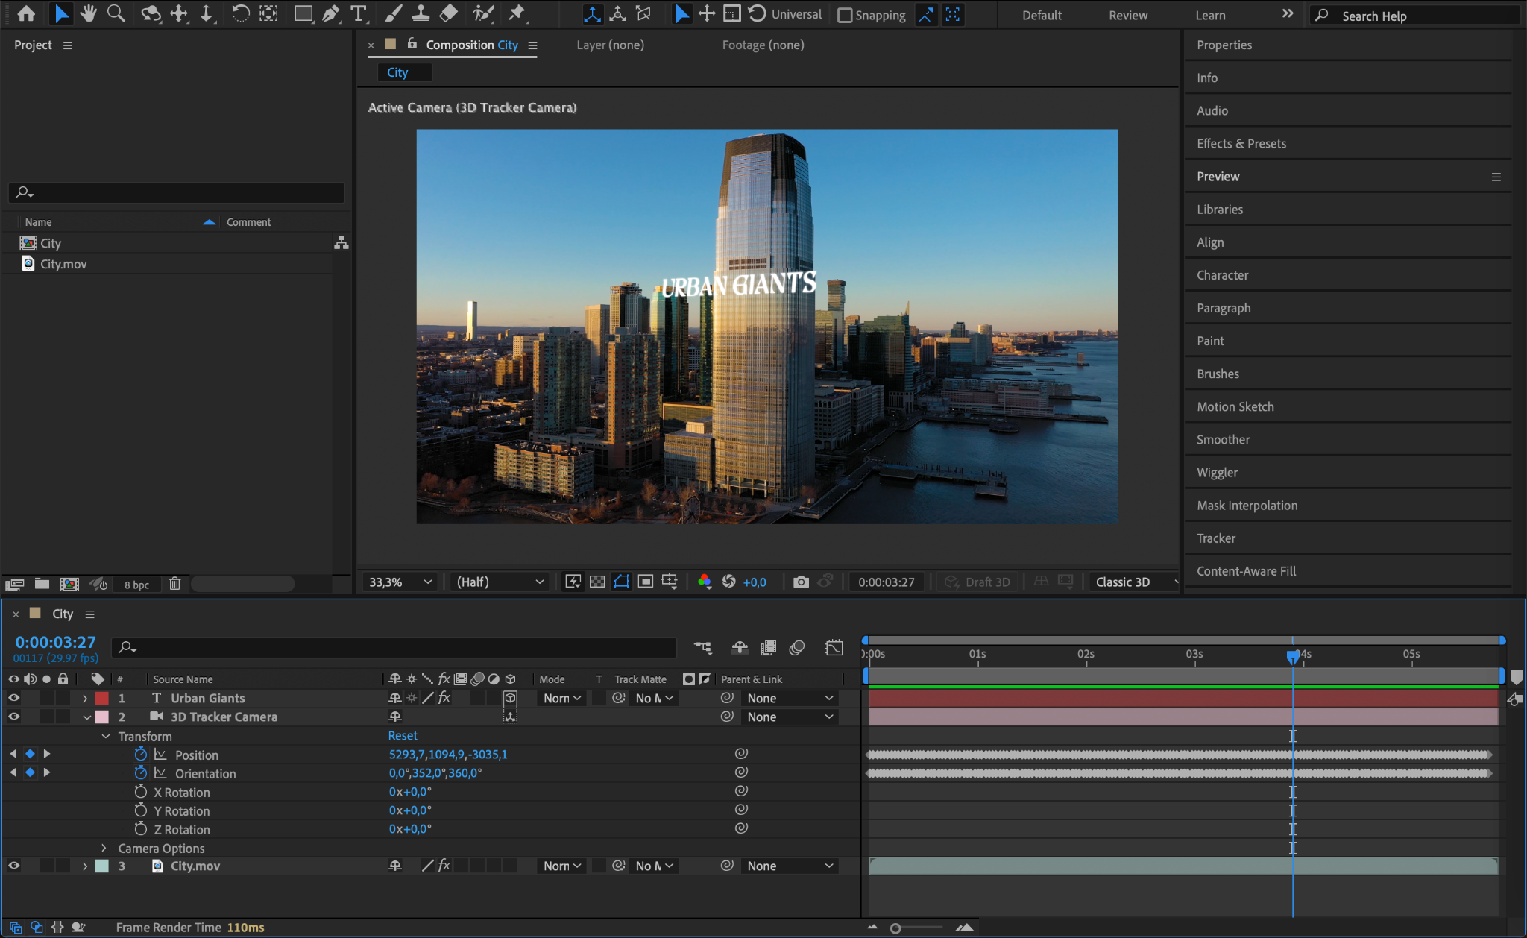Select the Pen tool
1527x938 pixels.
330,13
